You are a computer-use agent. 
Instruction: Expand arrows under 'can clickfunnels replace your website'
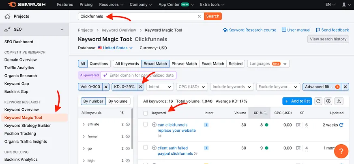pyautogui.click(x=160, y=136)
